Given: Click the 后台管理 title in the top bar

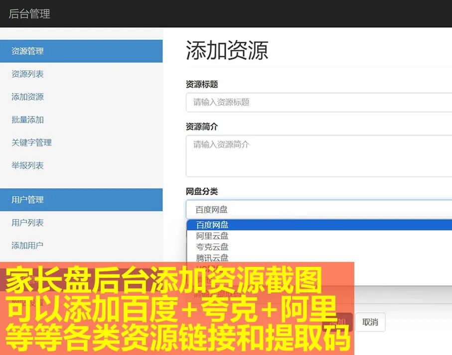Looking at the screenshot, I should coord(29,14).
